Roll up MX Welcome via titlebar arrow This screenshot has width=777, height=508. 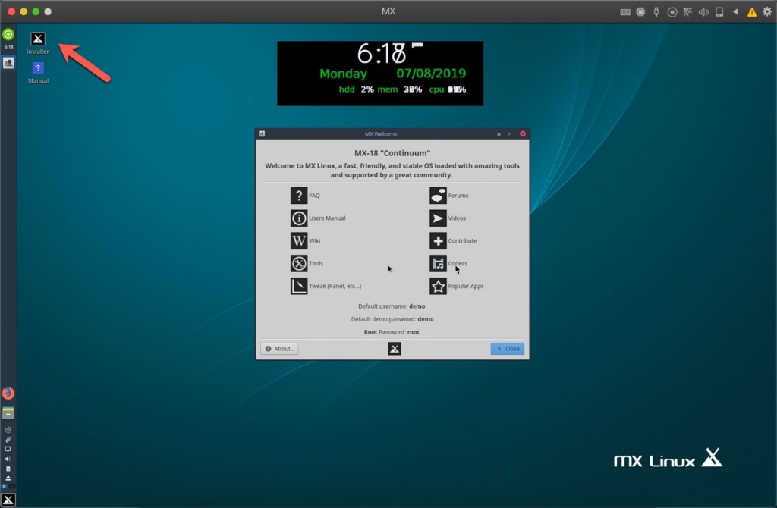[498, 133]
